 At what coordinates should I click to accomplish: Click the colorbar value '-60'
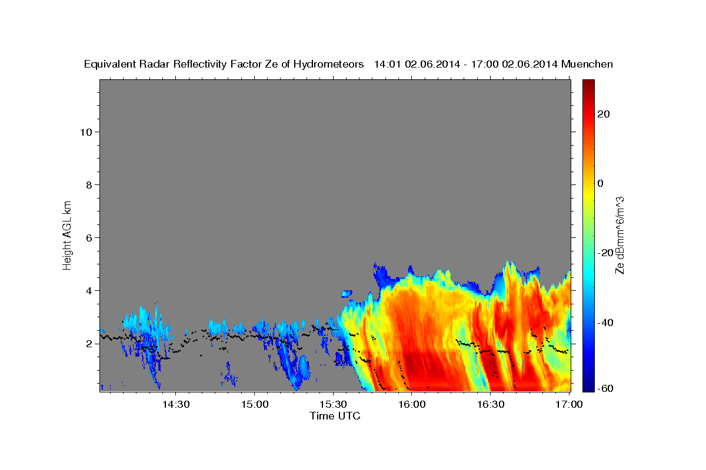click(x=605, y=388)
